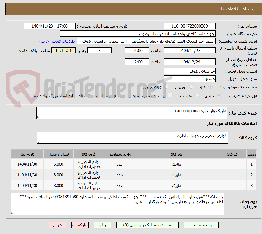
Task: Open اطلاعات تماس خریدار link
Action: point(57,41)
